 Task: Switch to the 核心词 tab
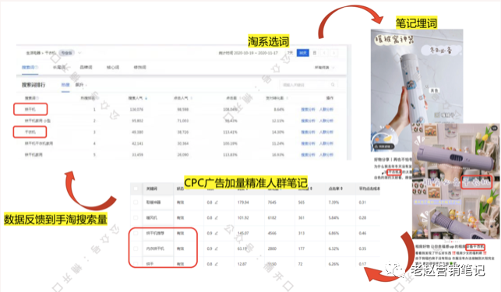(x=113, y=67)
